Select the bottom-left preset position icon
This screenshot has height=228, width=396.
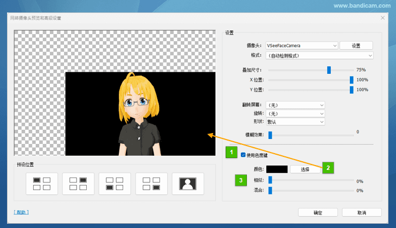click(x=114, y=183)
